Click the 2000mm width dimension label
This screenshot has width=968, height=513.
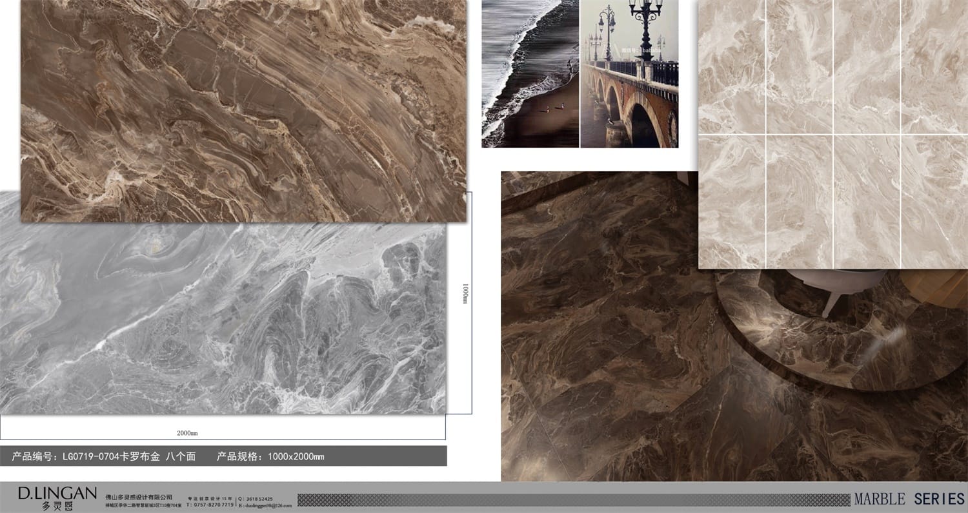pyautogui.click(x=187, y=433)
